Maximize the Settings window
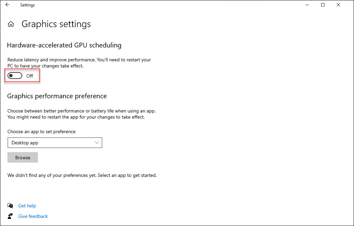 323,5
